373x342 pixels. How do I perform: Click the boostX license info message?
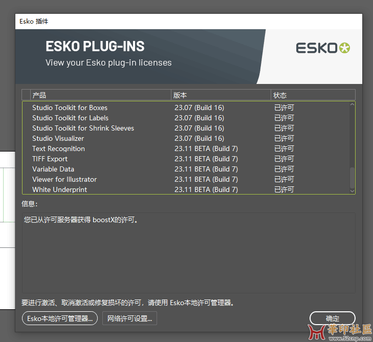pyautogui.click(x=81, y=220)
